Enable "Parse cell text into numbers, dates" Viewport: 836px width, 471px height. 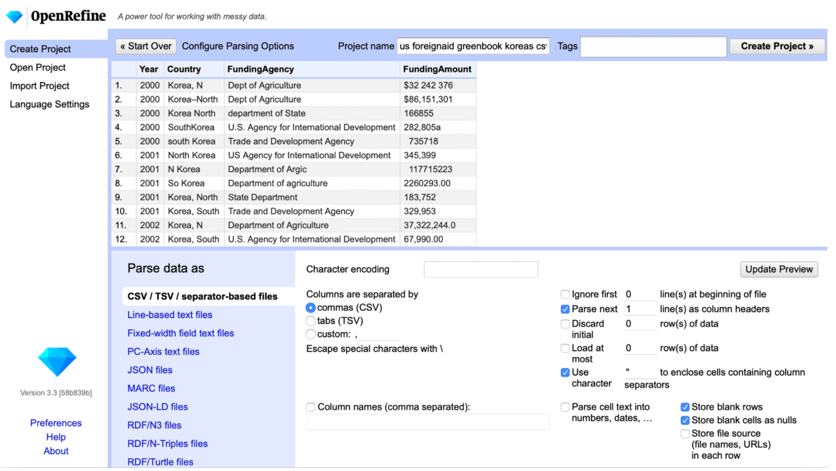(x=565, y=407)
